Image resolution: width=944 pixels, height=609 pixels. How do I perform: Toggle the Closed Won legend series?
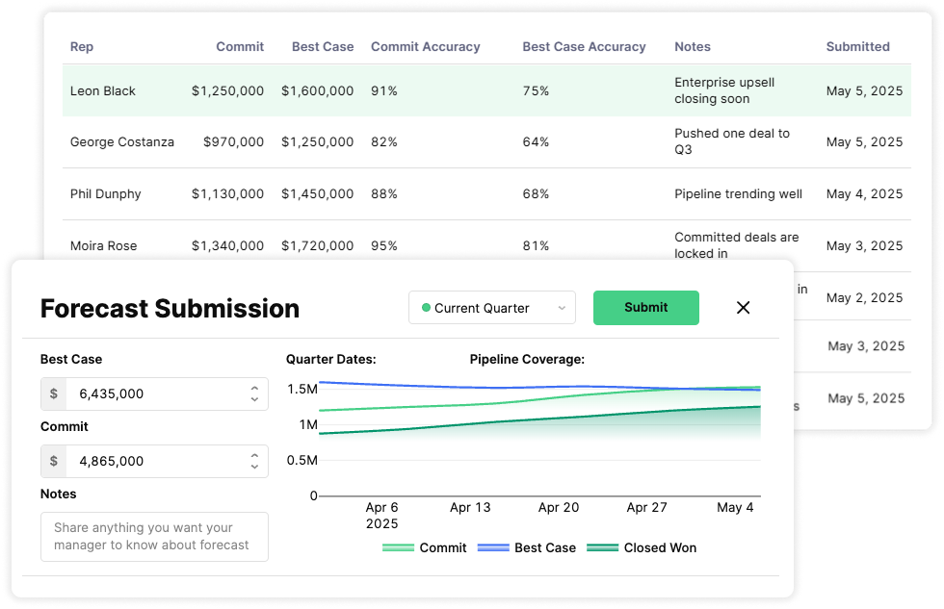tap(642, 547)
